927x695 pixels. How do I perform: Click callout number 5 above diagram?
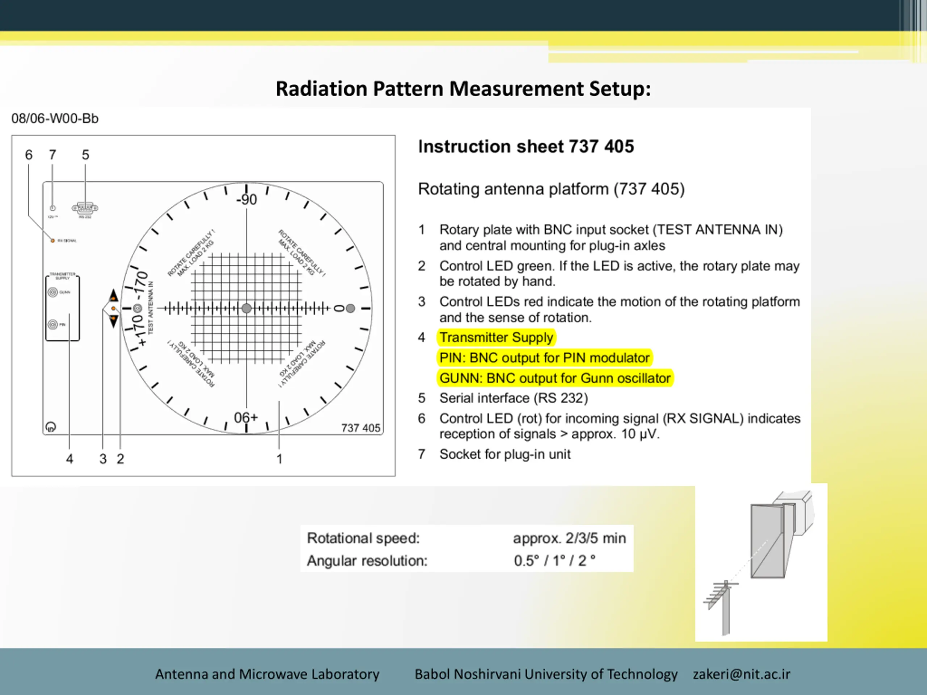pos(85,155)
